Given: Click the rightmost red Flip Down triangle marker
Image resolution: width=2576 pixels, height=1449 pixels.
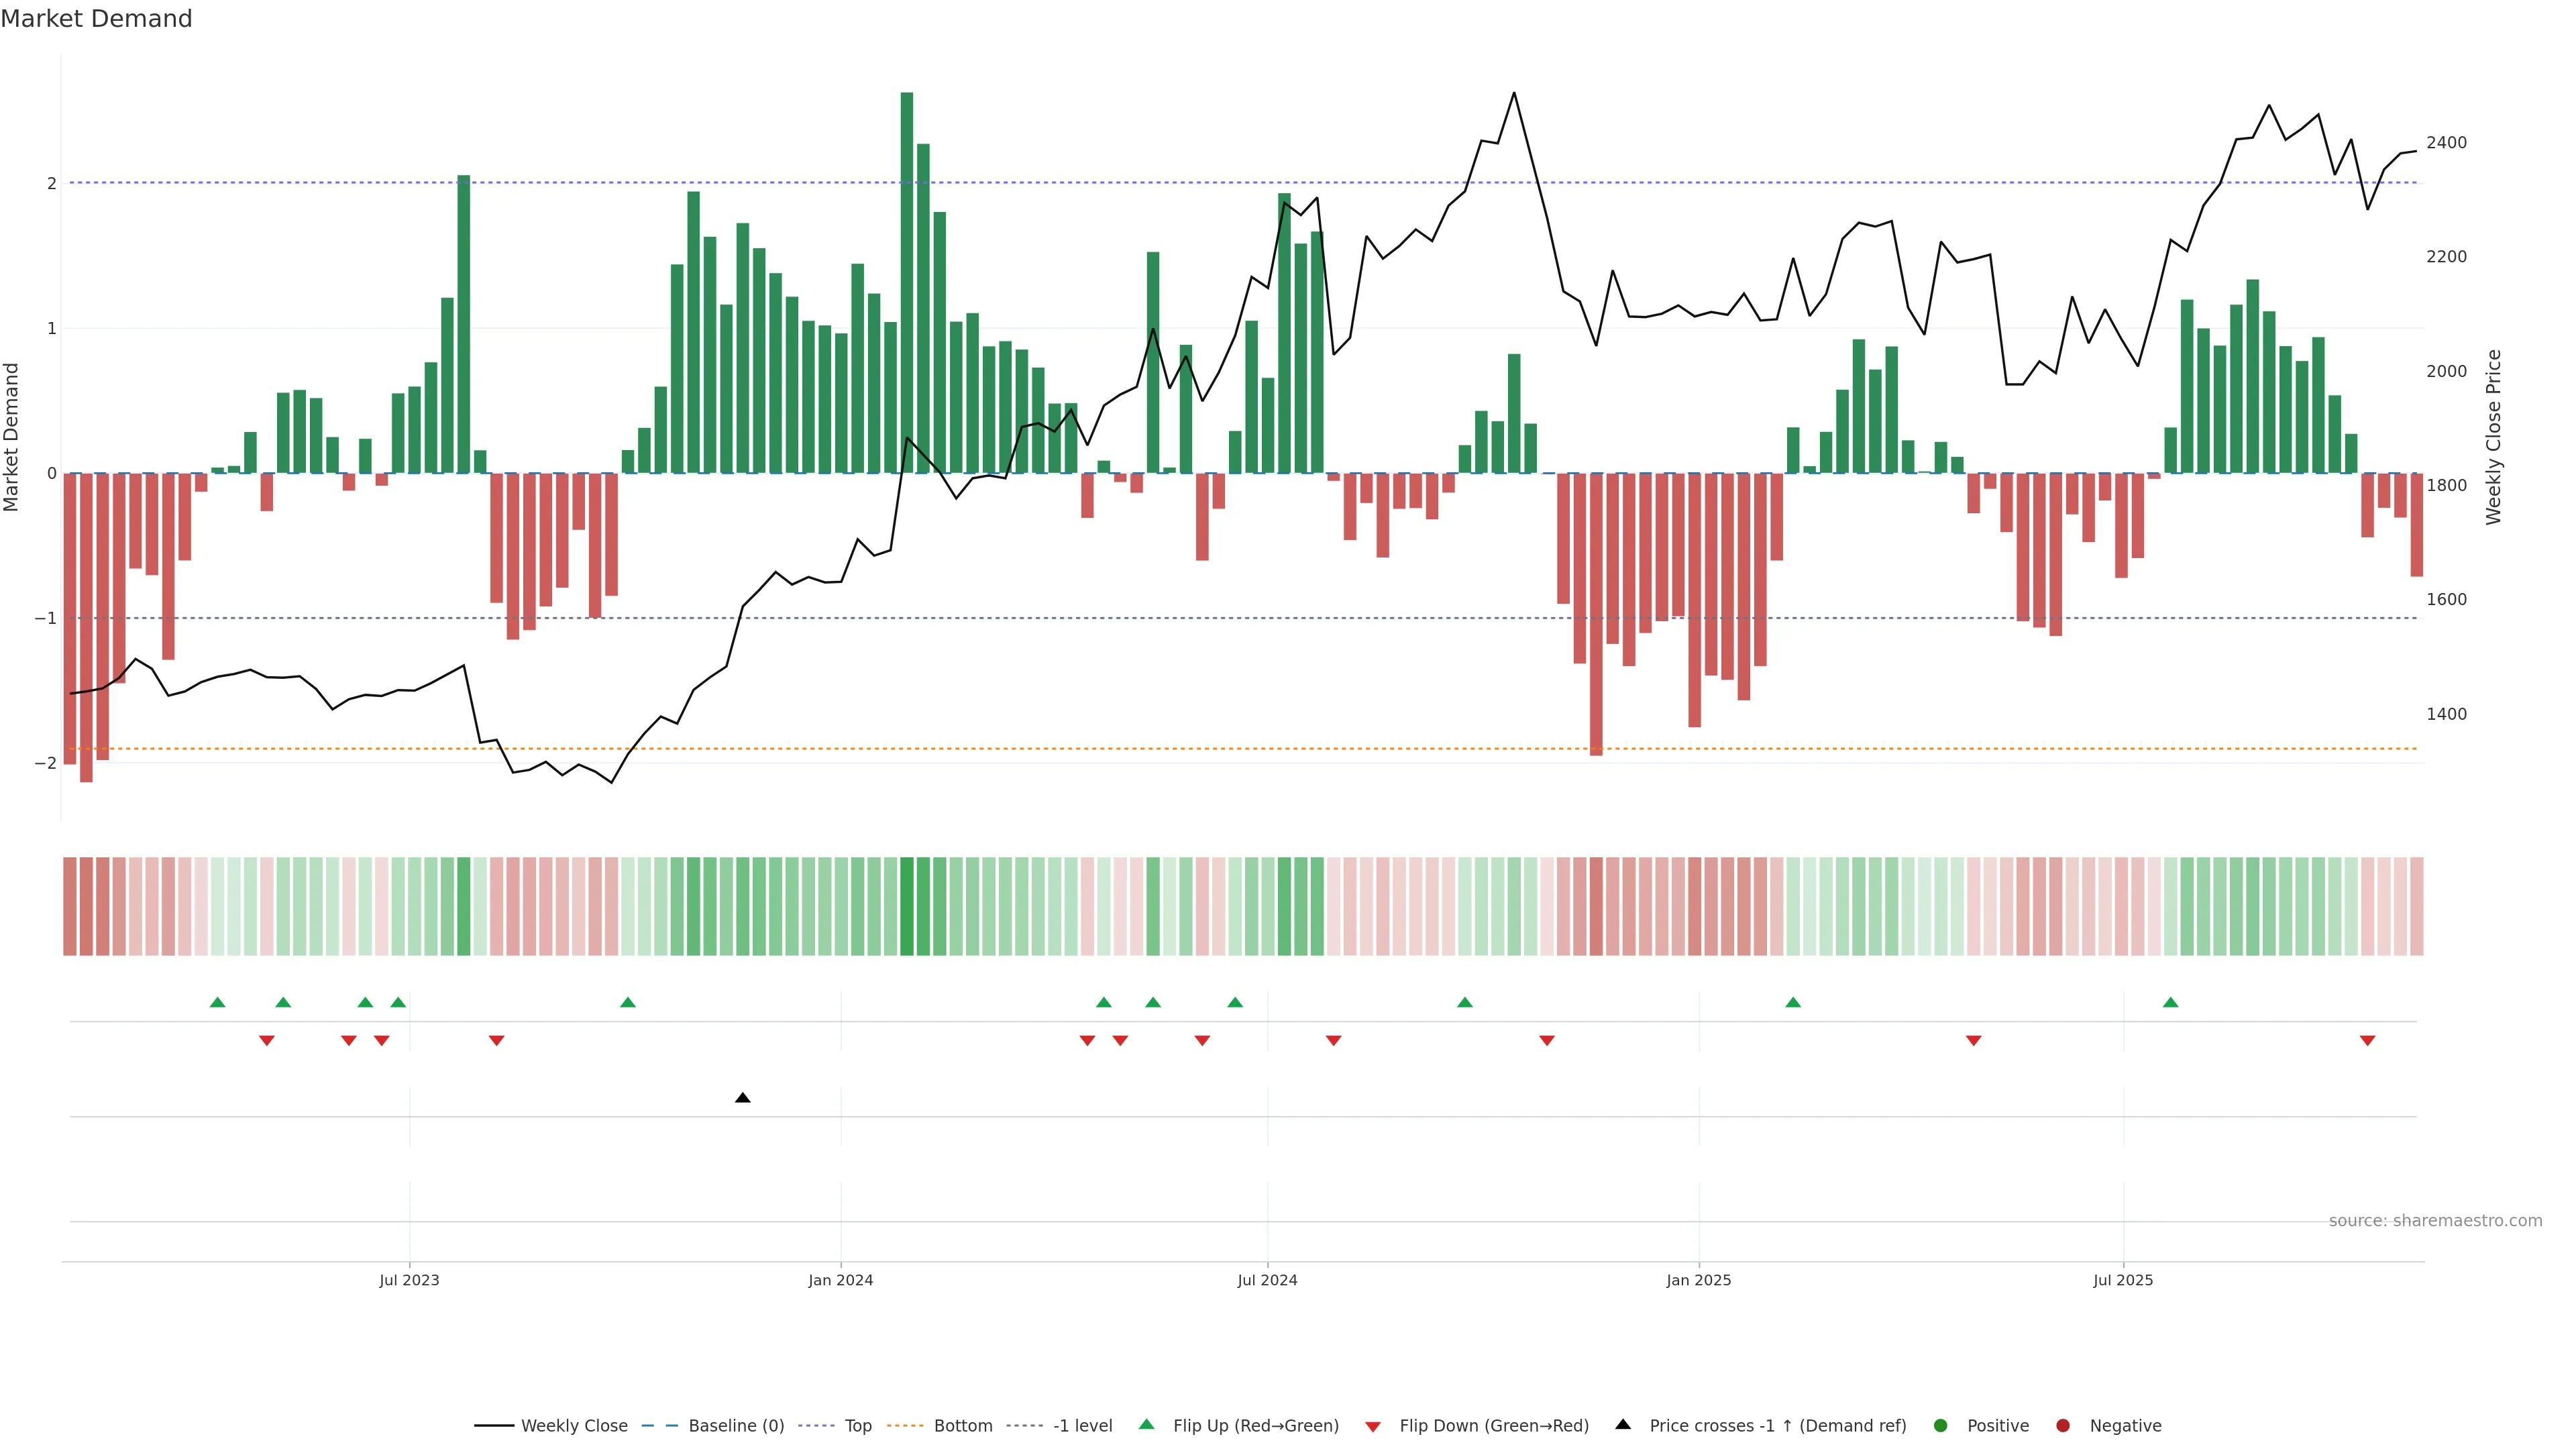Looking at the screenshot, I should pyautogui.click(x=2367, y=1040).
